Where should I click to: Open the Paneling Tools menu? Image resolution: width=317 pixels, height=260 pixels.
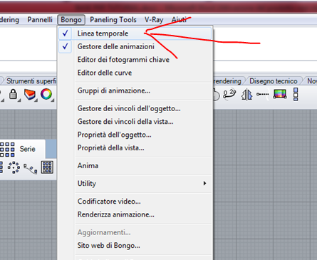click(x=113, y=20)
